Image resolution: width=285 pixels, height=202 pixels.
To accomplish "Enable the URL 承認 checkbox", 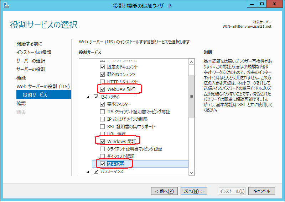I will (x=103, y=134).
